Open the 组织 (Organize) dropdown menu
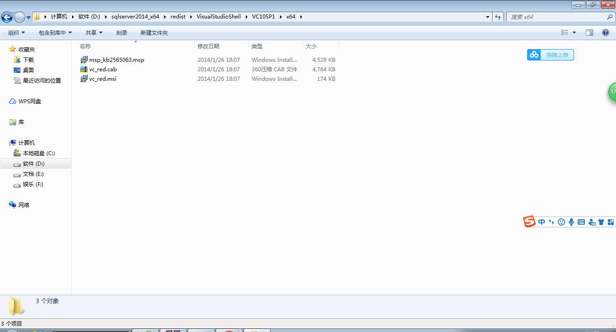 [16, 32]
